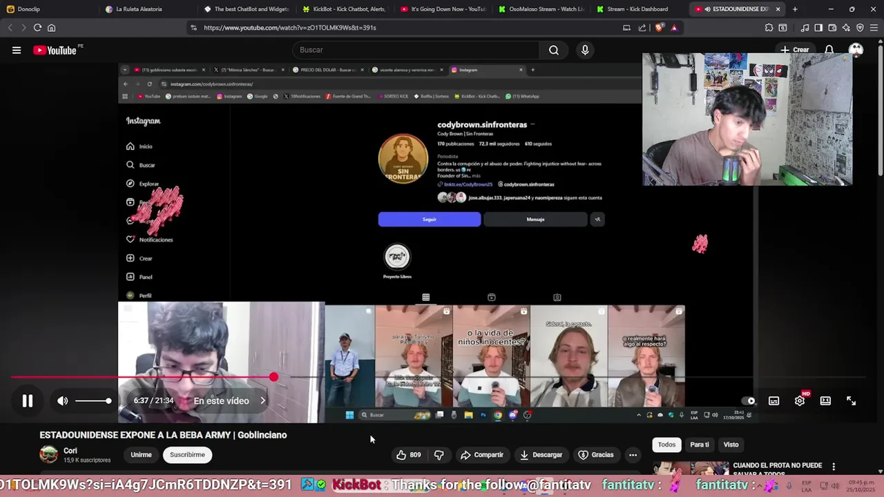884x497 pixels.
Task: Open options for 'CUANDO EL PROTA' video
Action: (x=834, y=467)
